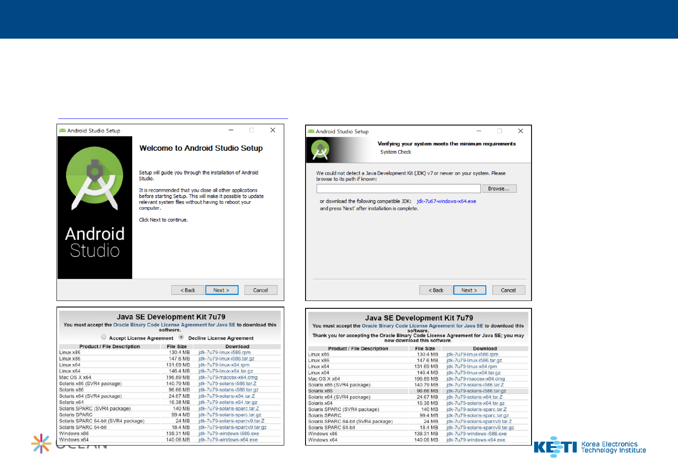Image resolution: width=678 pixels, height=469 pixels.
Task: Click the Android icon in Welcome window title bar
Action: pos(63,130)
